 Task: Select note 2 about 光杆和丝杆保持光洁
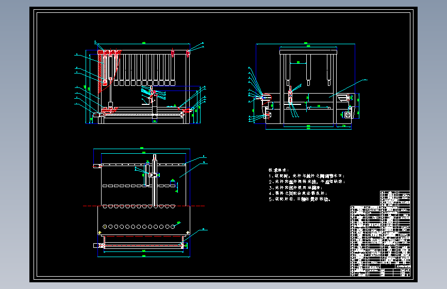coord(307,182)
